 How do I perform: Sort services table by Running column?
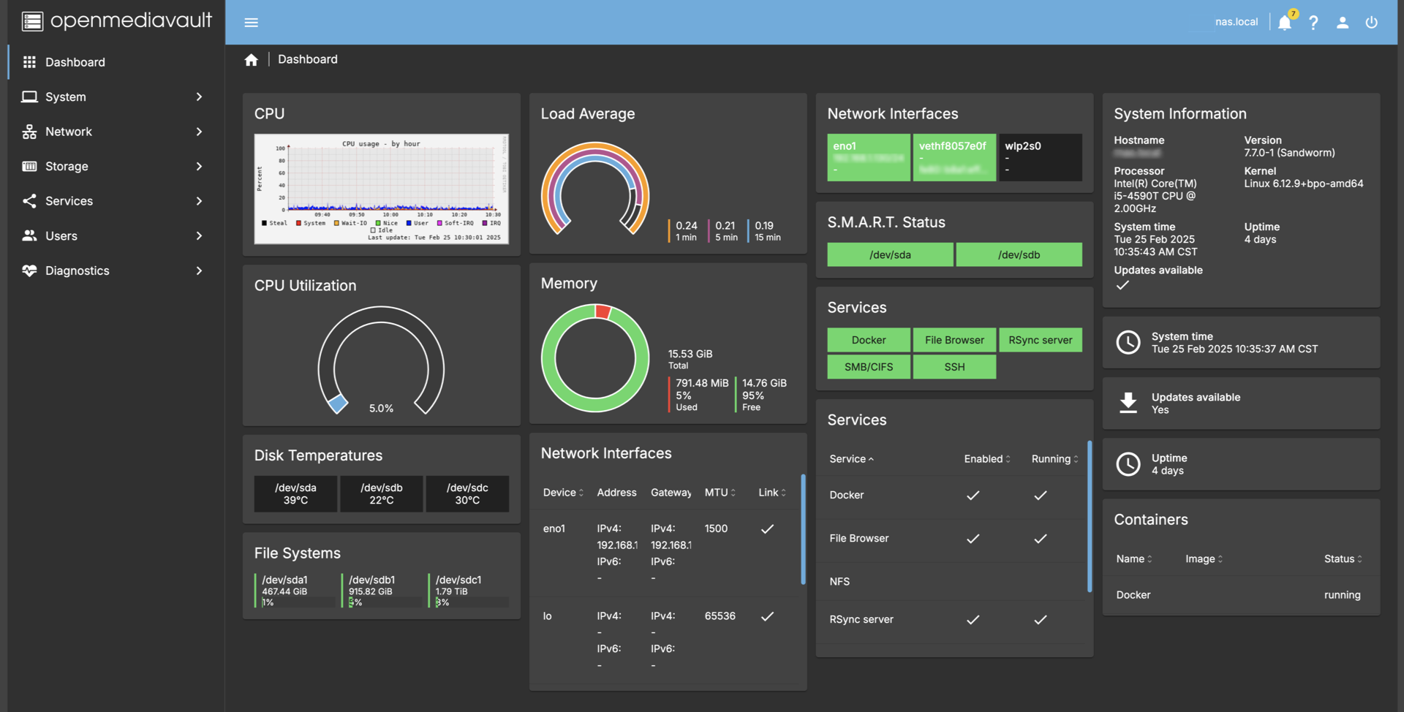point(1054,459)
